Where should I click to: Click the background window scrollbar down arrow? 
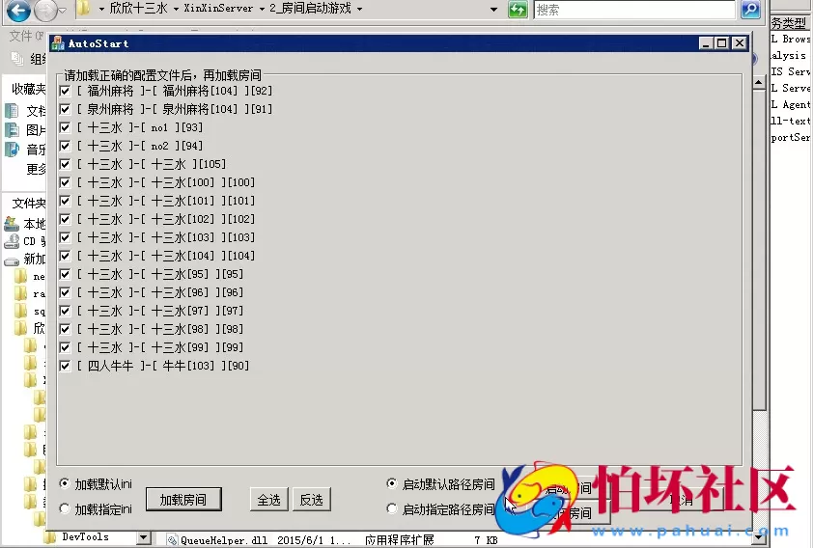point(759,537)
